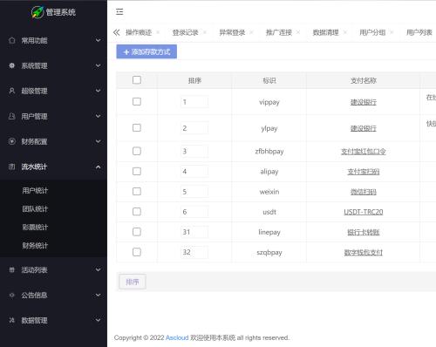This screenshot has height=347, width=436.
Task: Switch to the 数据清理 tab
Action: 325,32
